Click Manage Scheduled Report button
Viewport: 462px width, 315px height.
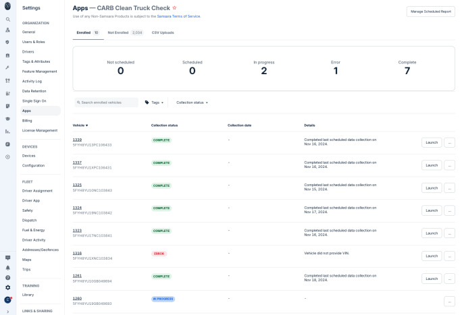tap(430, 11)
